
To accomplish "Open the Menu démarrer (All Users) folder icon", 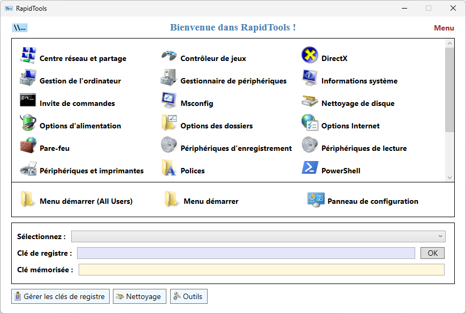I will (x=27, y=198).
